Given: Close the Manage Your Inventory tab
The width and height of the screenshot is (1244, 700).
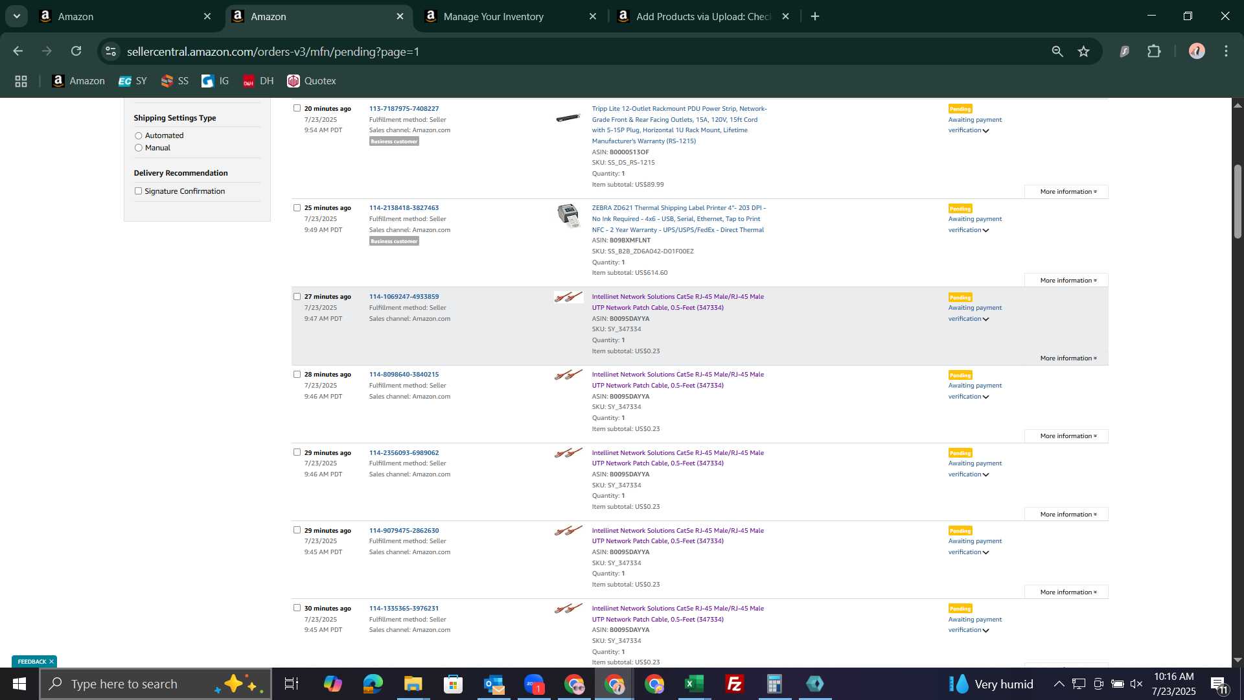Looking at the screenshot, I should [x=593, y=16].
